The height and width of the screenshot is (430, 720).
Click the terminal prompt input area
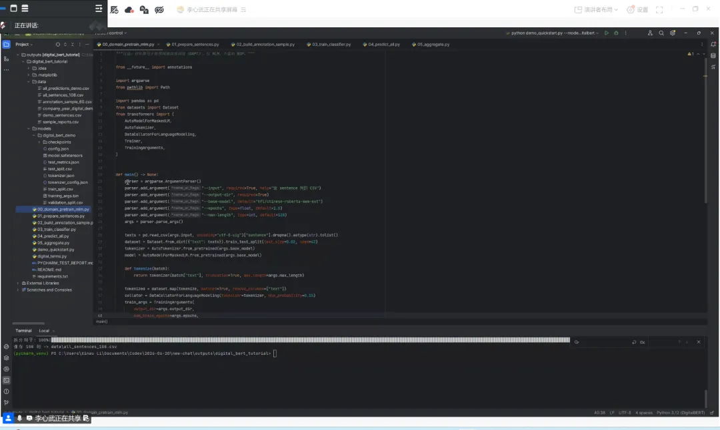point(275,353)
